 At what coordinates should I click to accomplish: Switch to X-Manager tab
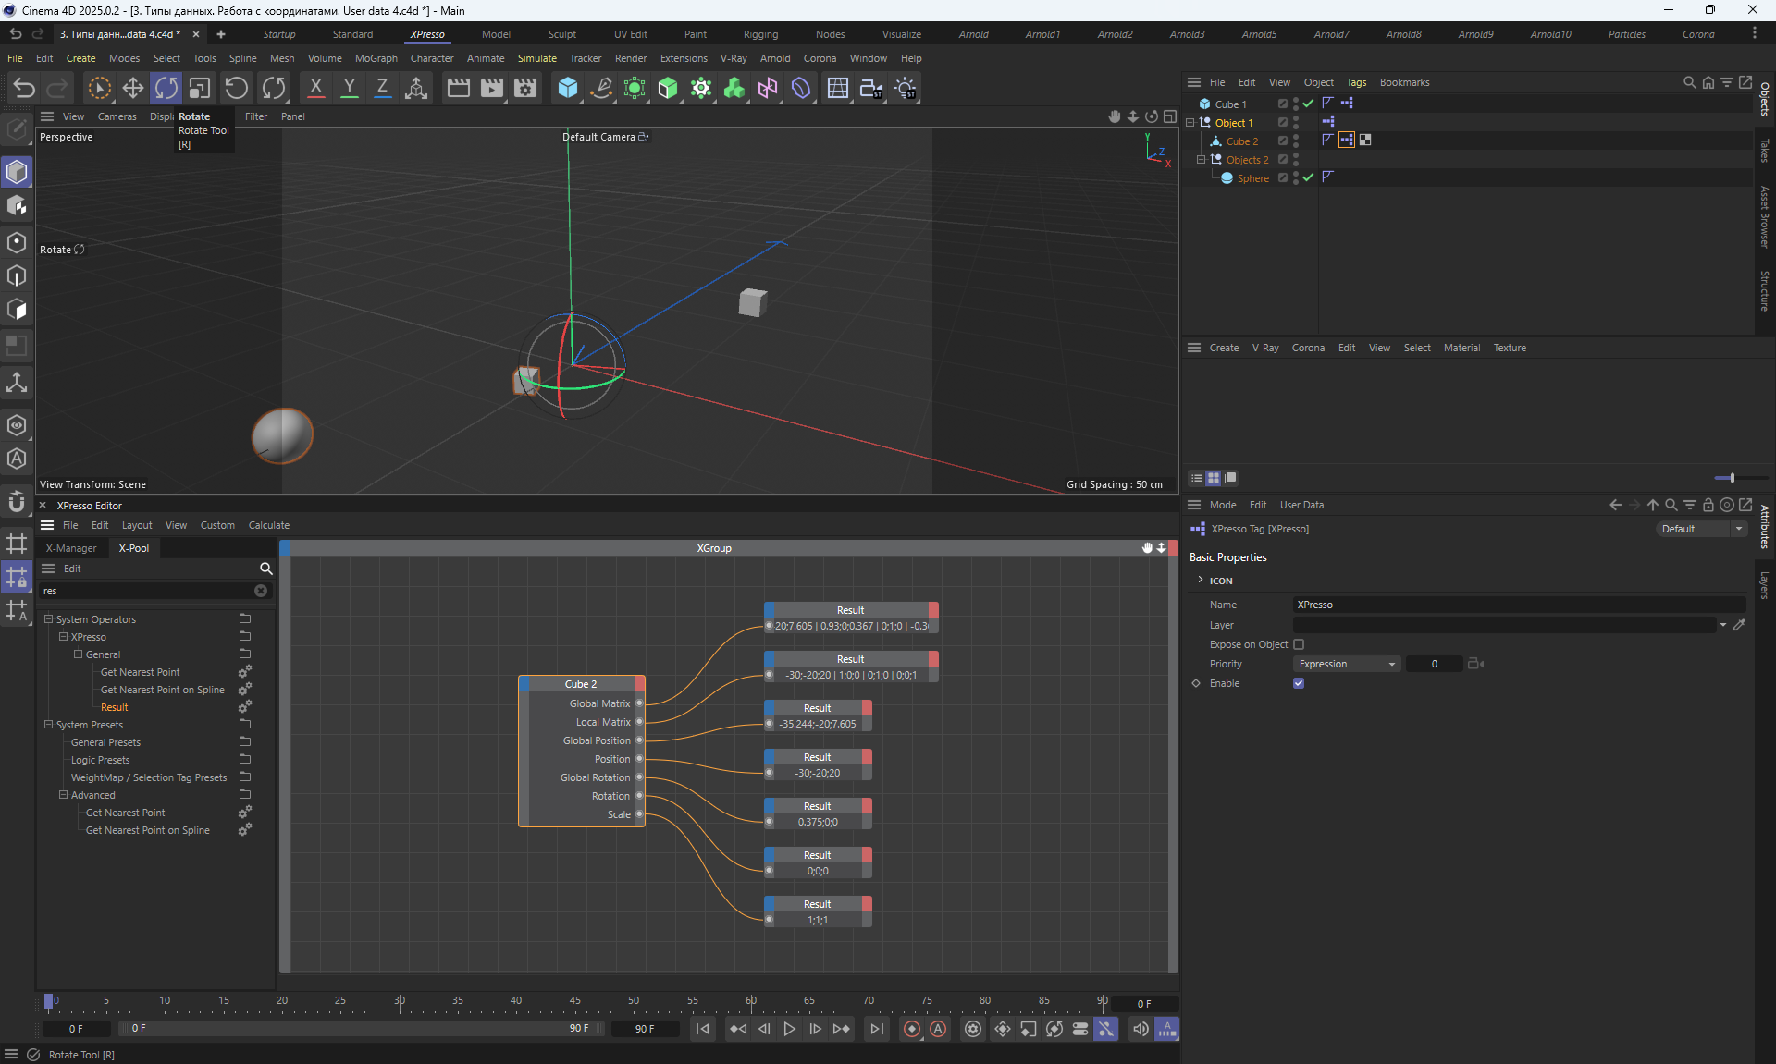tap(71, 548)
